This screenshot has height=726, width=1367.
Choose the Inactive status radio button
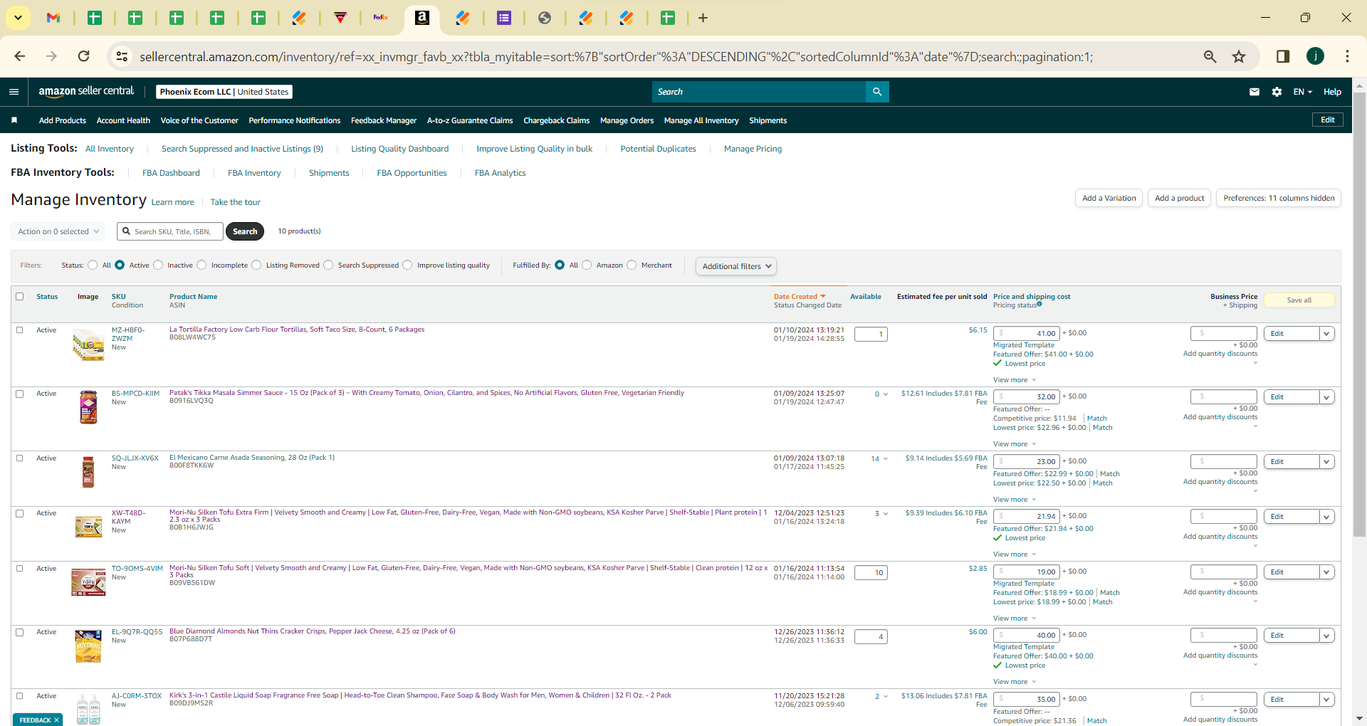pyautogui.click(x=158, y=265)
